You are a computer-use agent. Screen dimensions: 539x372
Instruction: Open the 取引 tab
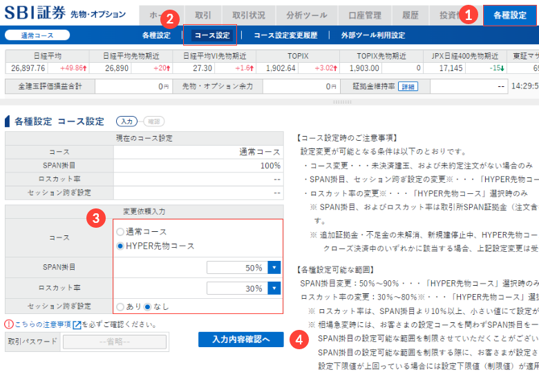[202, 15]
